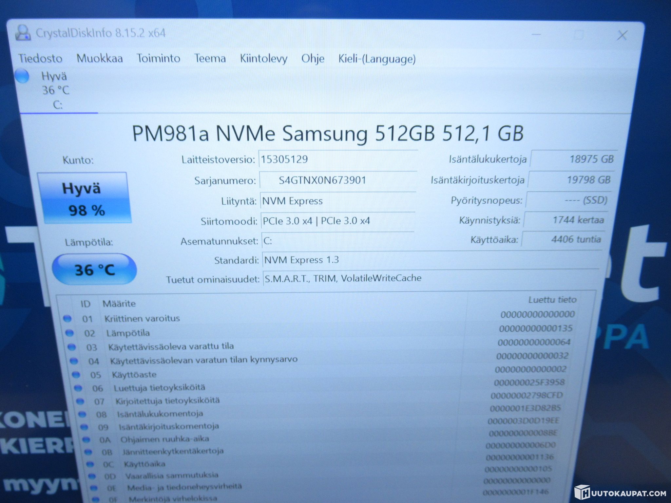Select the C: drive health status orb
Viewport: 671px width, 503px height.
coord(22,76)
